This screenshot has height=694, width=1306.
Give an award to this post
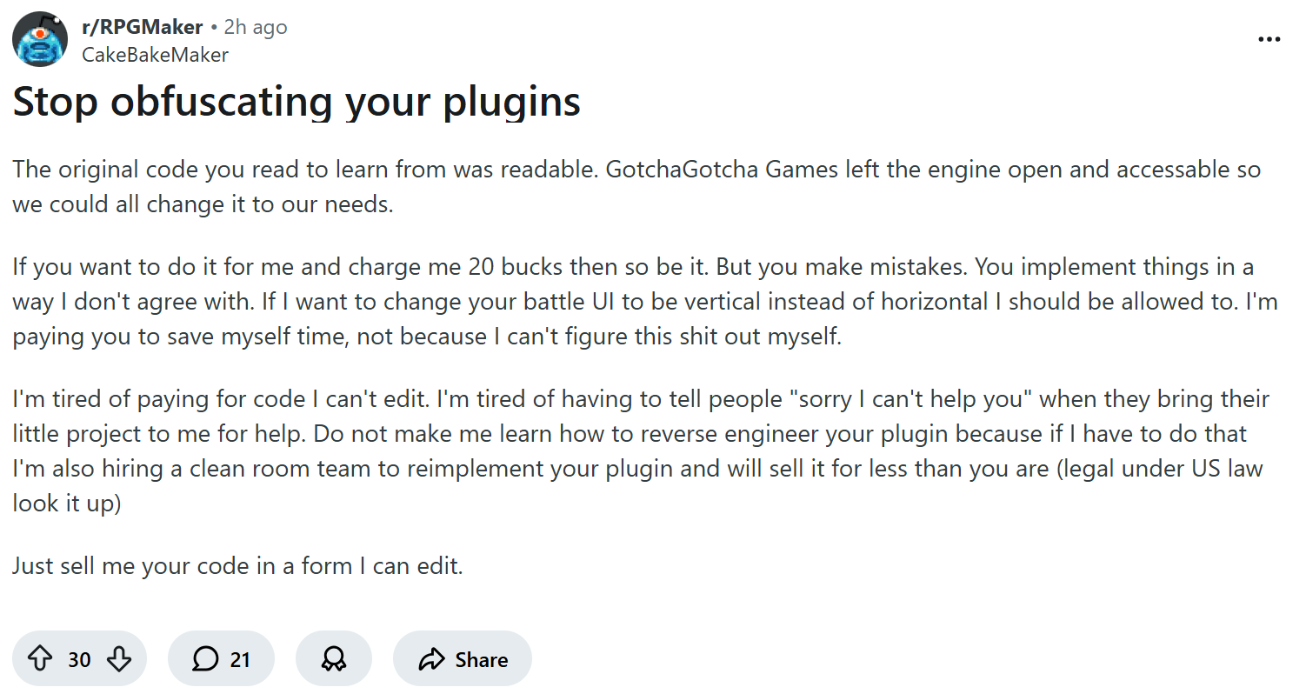[334, 660]
